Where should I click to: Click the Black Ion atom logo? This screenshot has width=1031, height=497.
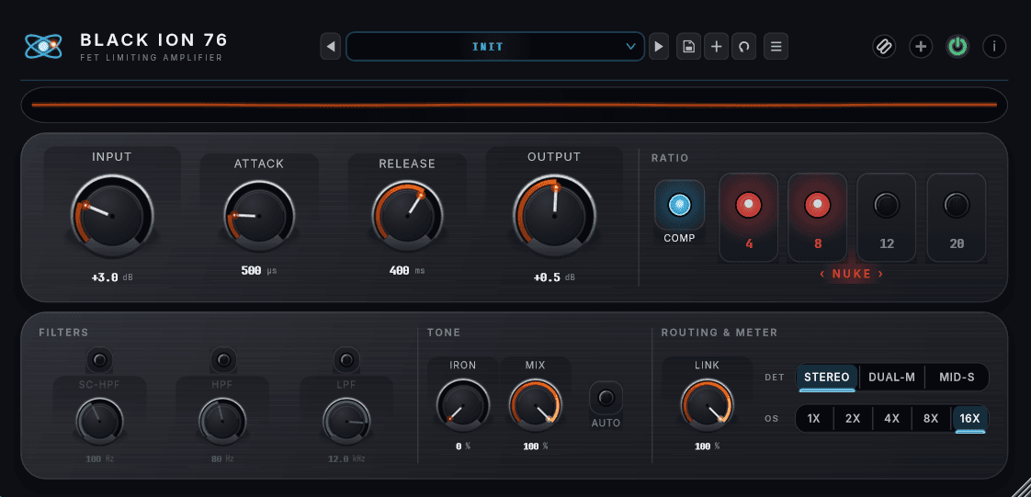(43, 46)
